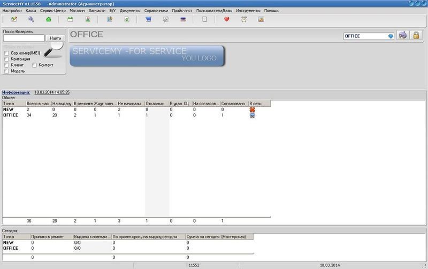The height and width of the screenshot is (269, 428).
Task: Toggle the Сер.номер(IMEI) checkbox
Action: (x=6, y=53)
